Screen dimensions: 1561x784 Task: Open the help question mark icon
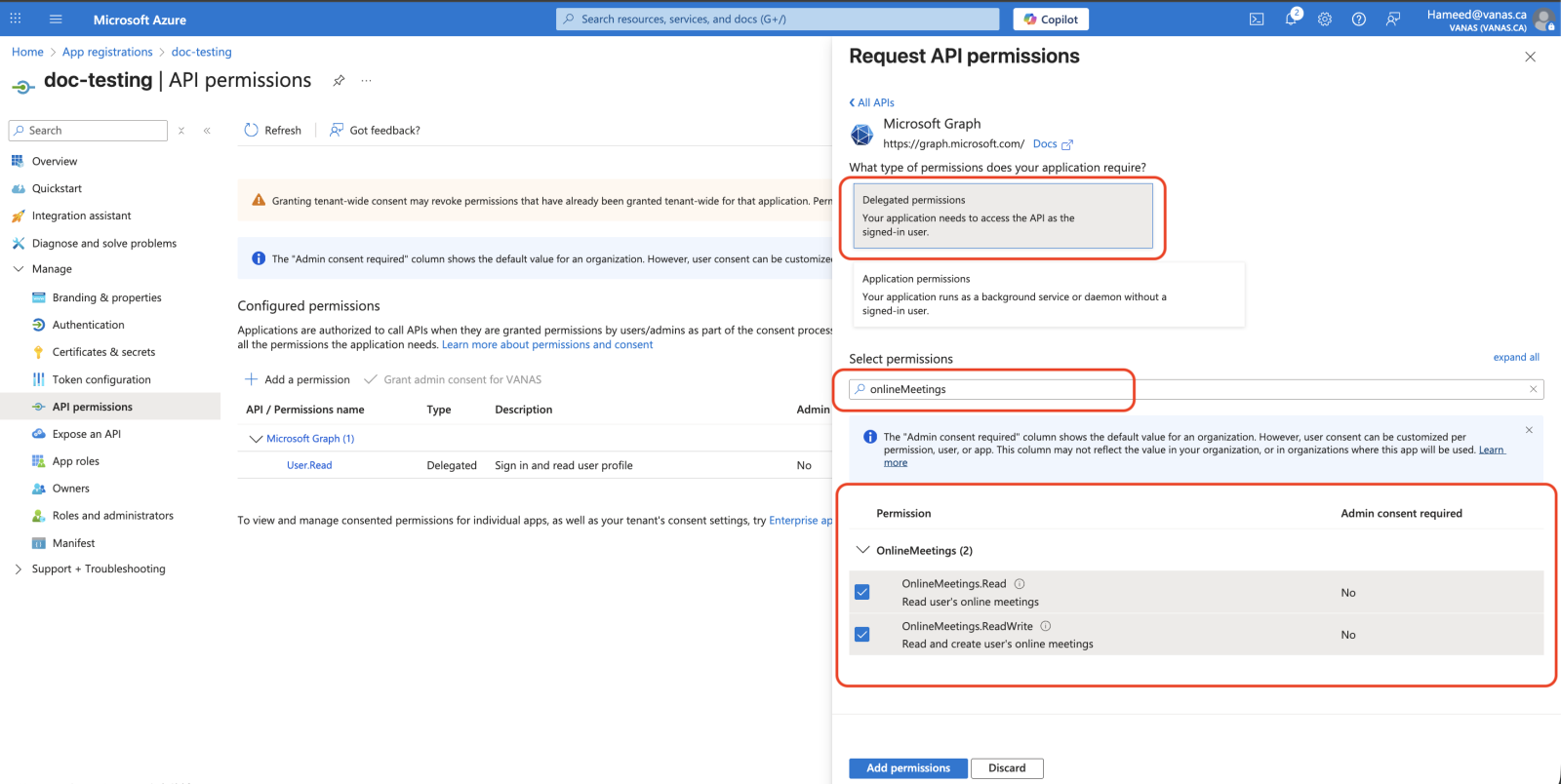point(1359,19)
